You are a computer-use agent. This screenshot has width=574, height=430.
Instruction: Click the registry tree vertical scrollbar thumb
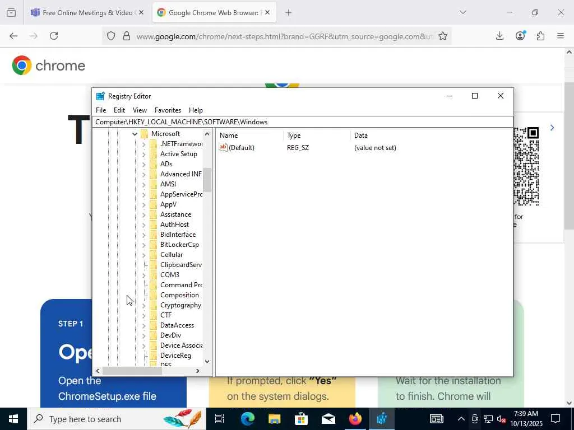pyautogui.click(x=207, y=180)
